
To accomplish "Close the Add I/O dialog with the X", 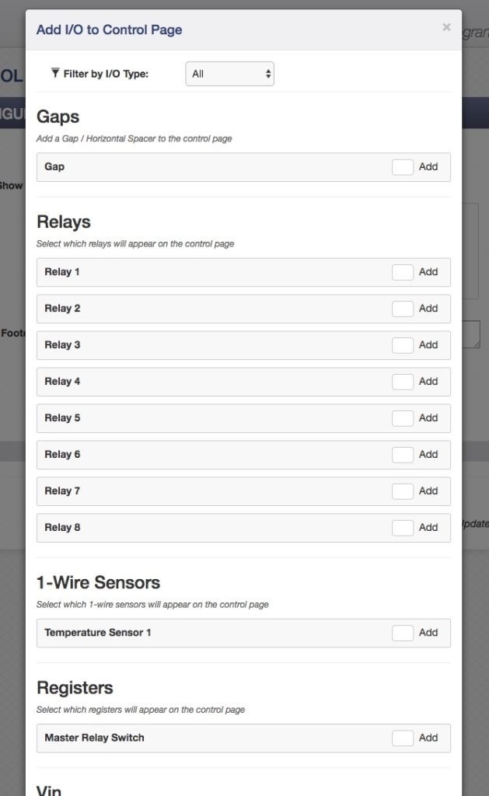I will pyautogui.click(x=447, y=26).
